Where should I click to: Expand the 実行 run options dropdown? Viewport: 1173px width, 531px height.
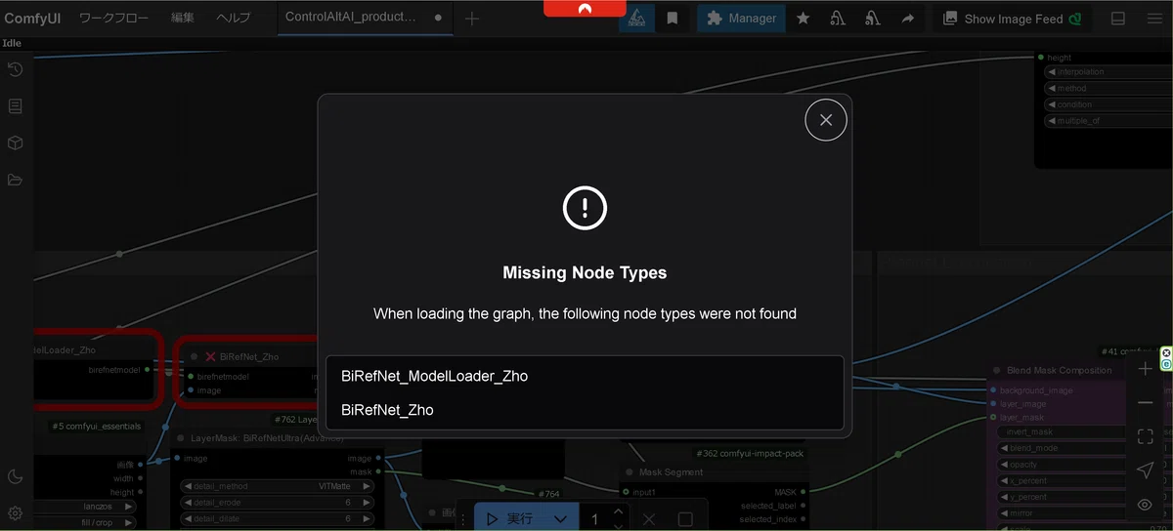pyautogui.click(x=560, y=519)
